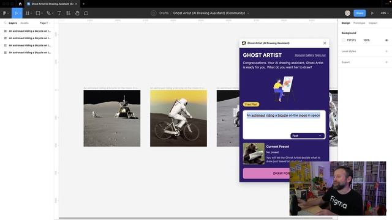392x220 pixels.
Task: Go to the Figma home icon
Action: [x=20, y=4]
